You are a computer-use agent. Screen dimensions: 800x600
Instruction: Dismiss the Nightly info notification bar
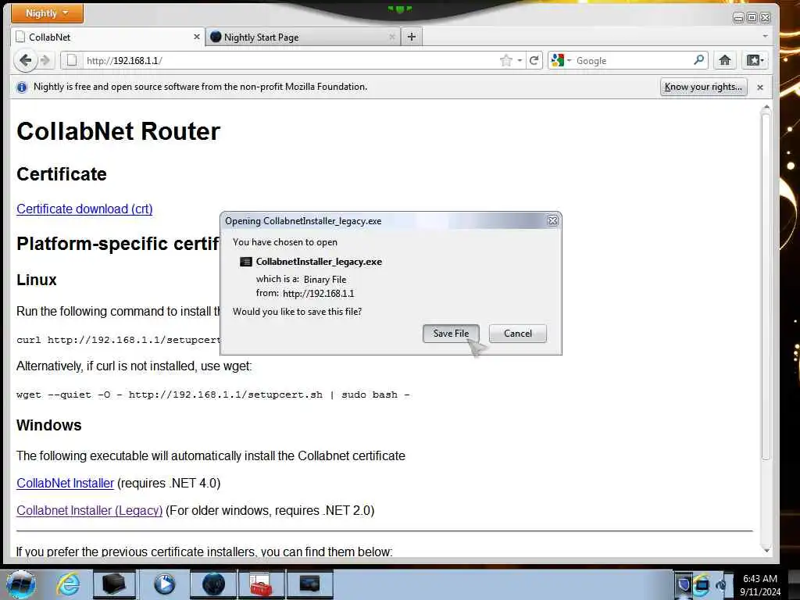tap(759, 87)
